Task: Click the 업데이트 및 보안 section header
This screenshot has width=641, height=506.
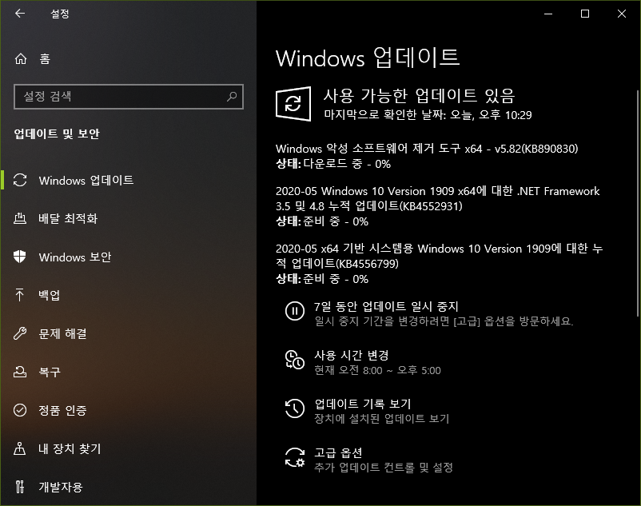Action: (x=57, y=133)
